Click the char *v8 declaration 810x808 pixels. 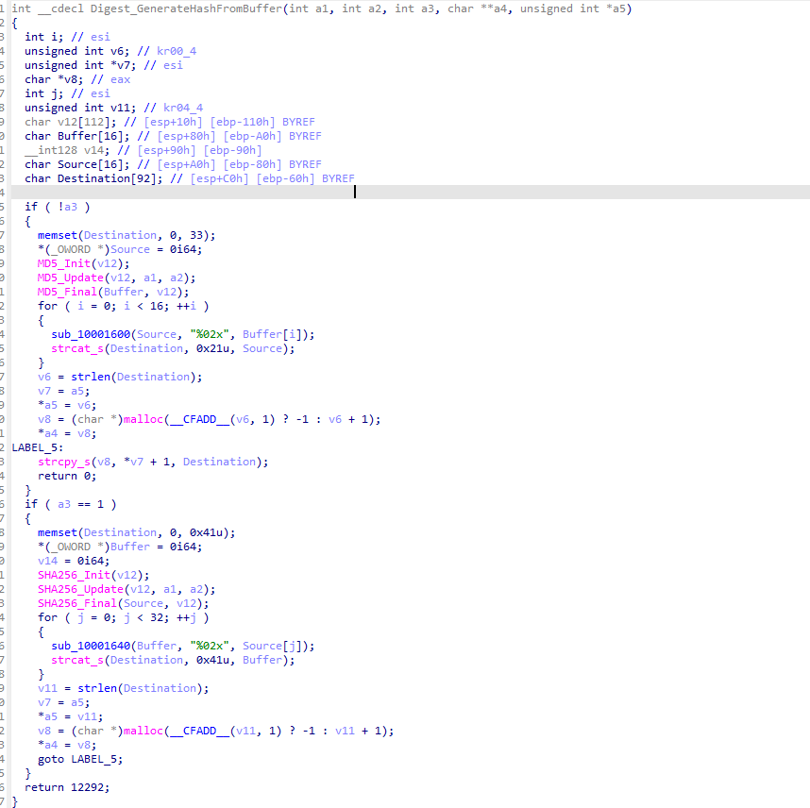click(x=54, y=79)
